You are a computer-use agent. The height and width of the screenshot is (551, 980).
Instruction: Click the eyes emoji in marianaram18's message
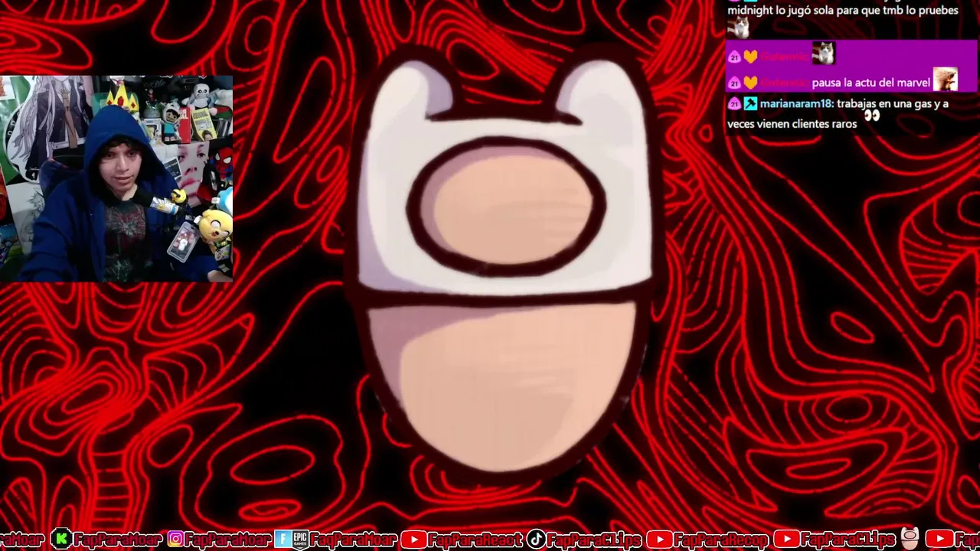tap(871, 116)
